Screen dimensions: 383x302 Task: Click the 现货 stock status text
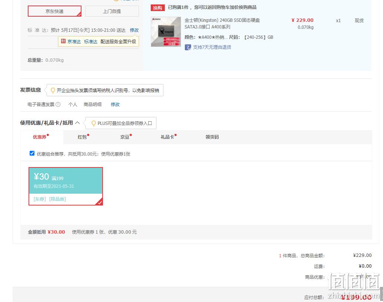tap(359, 20)
